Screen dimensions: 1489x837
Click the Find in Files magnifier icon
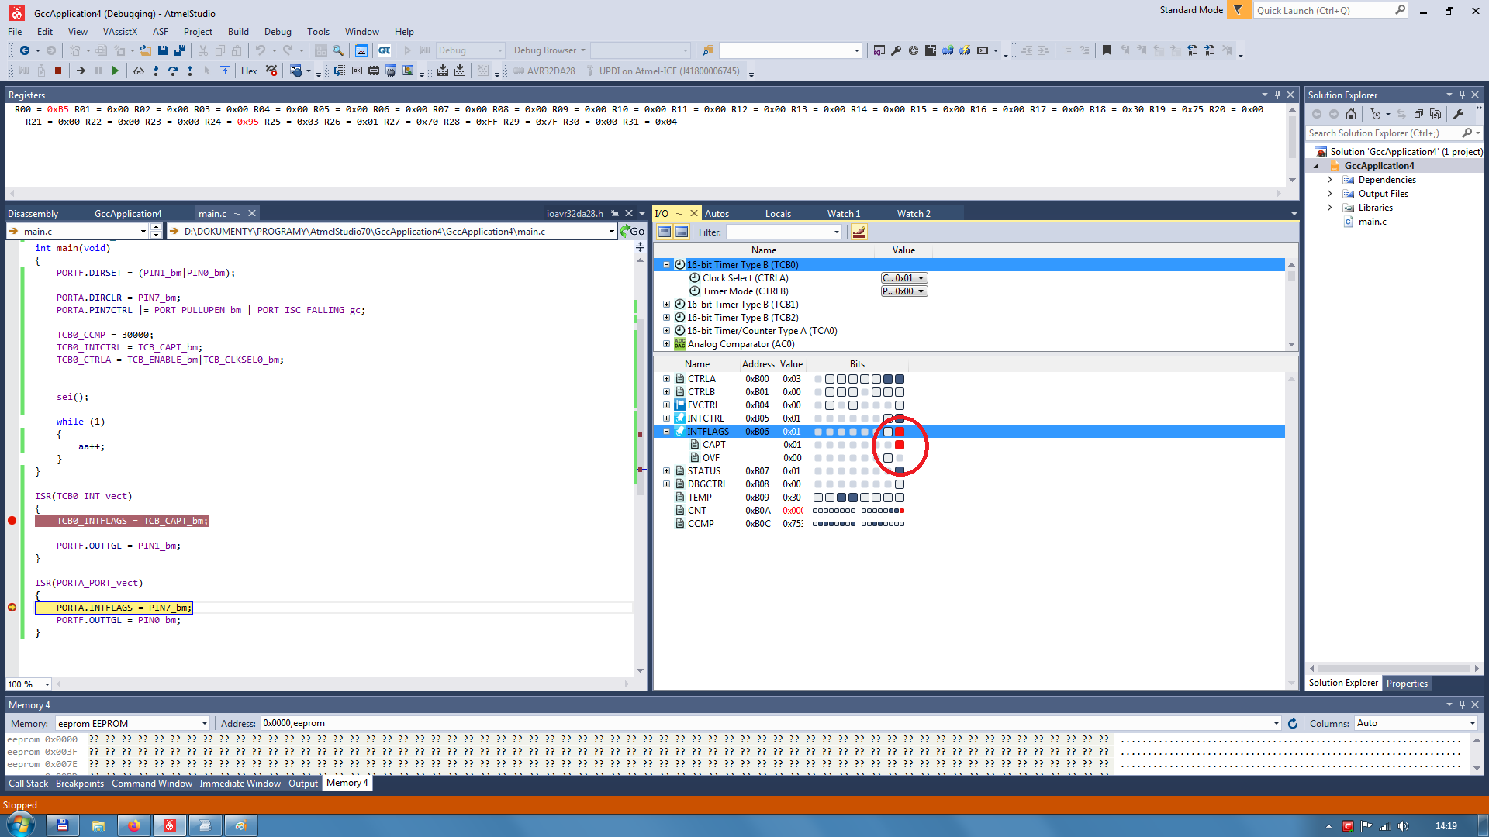(338, 50)
